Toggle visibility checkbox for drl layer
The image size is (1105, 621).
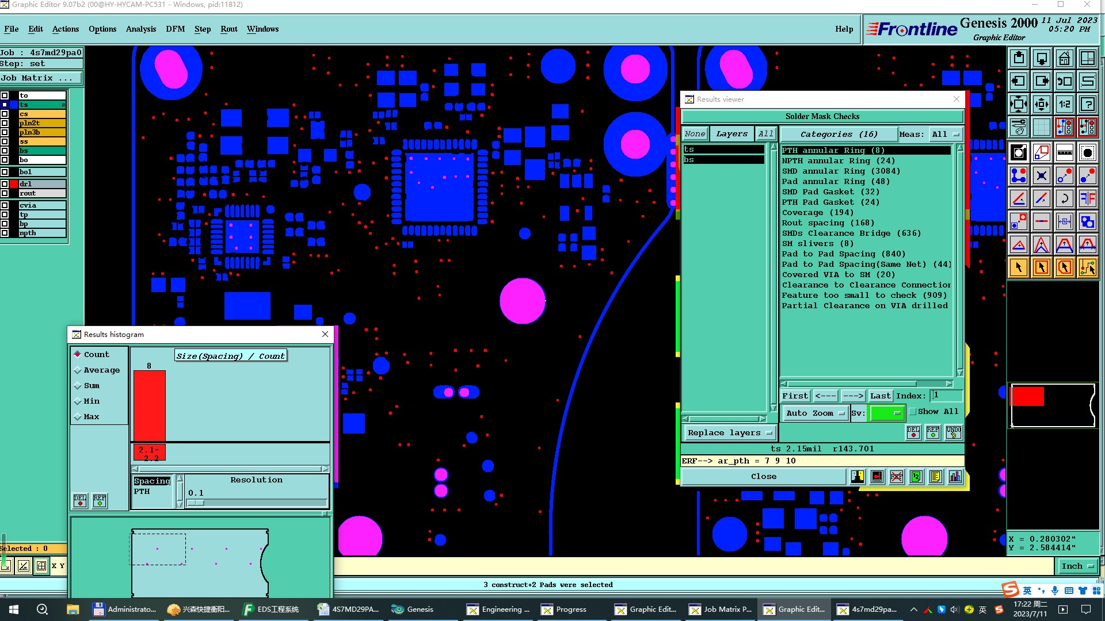pyautogui.click(x=5, y=184)
